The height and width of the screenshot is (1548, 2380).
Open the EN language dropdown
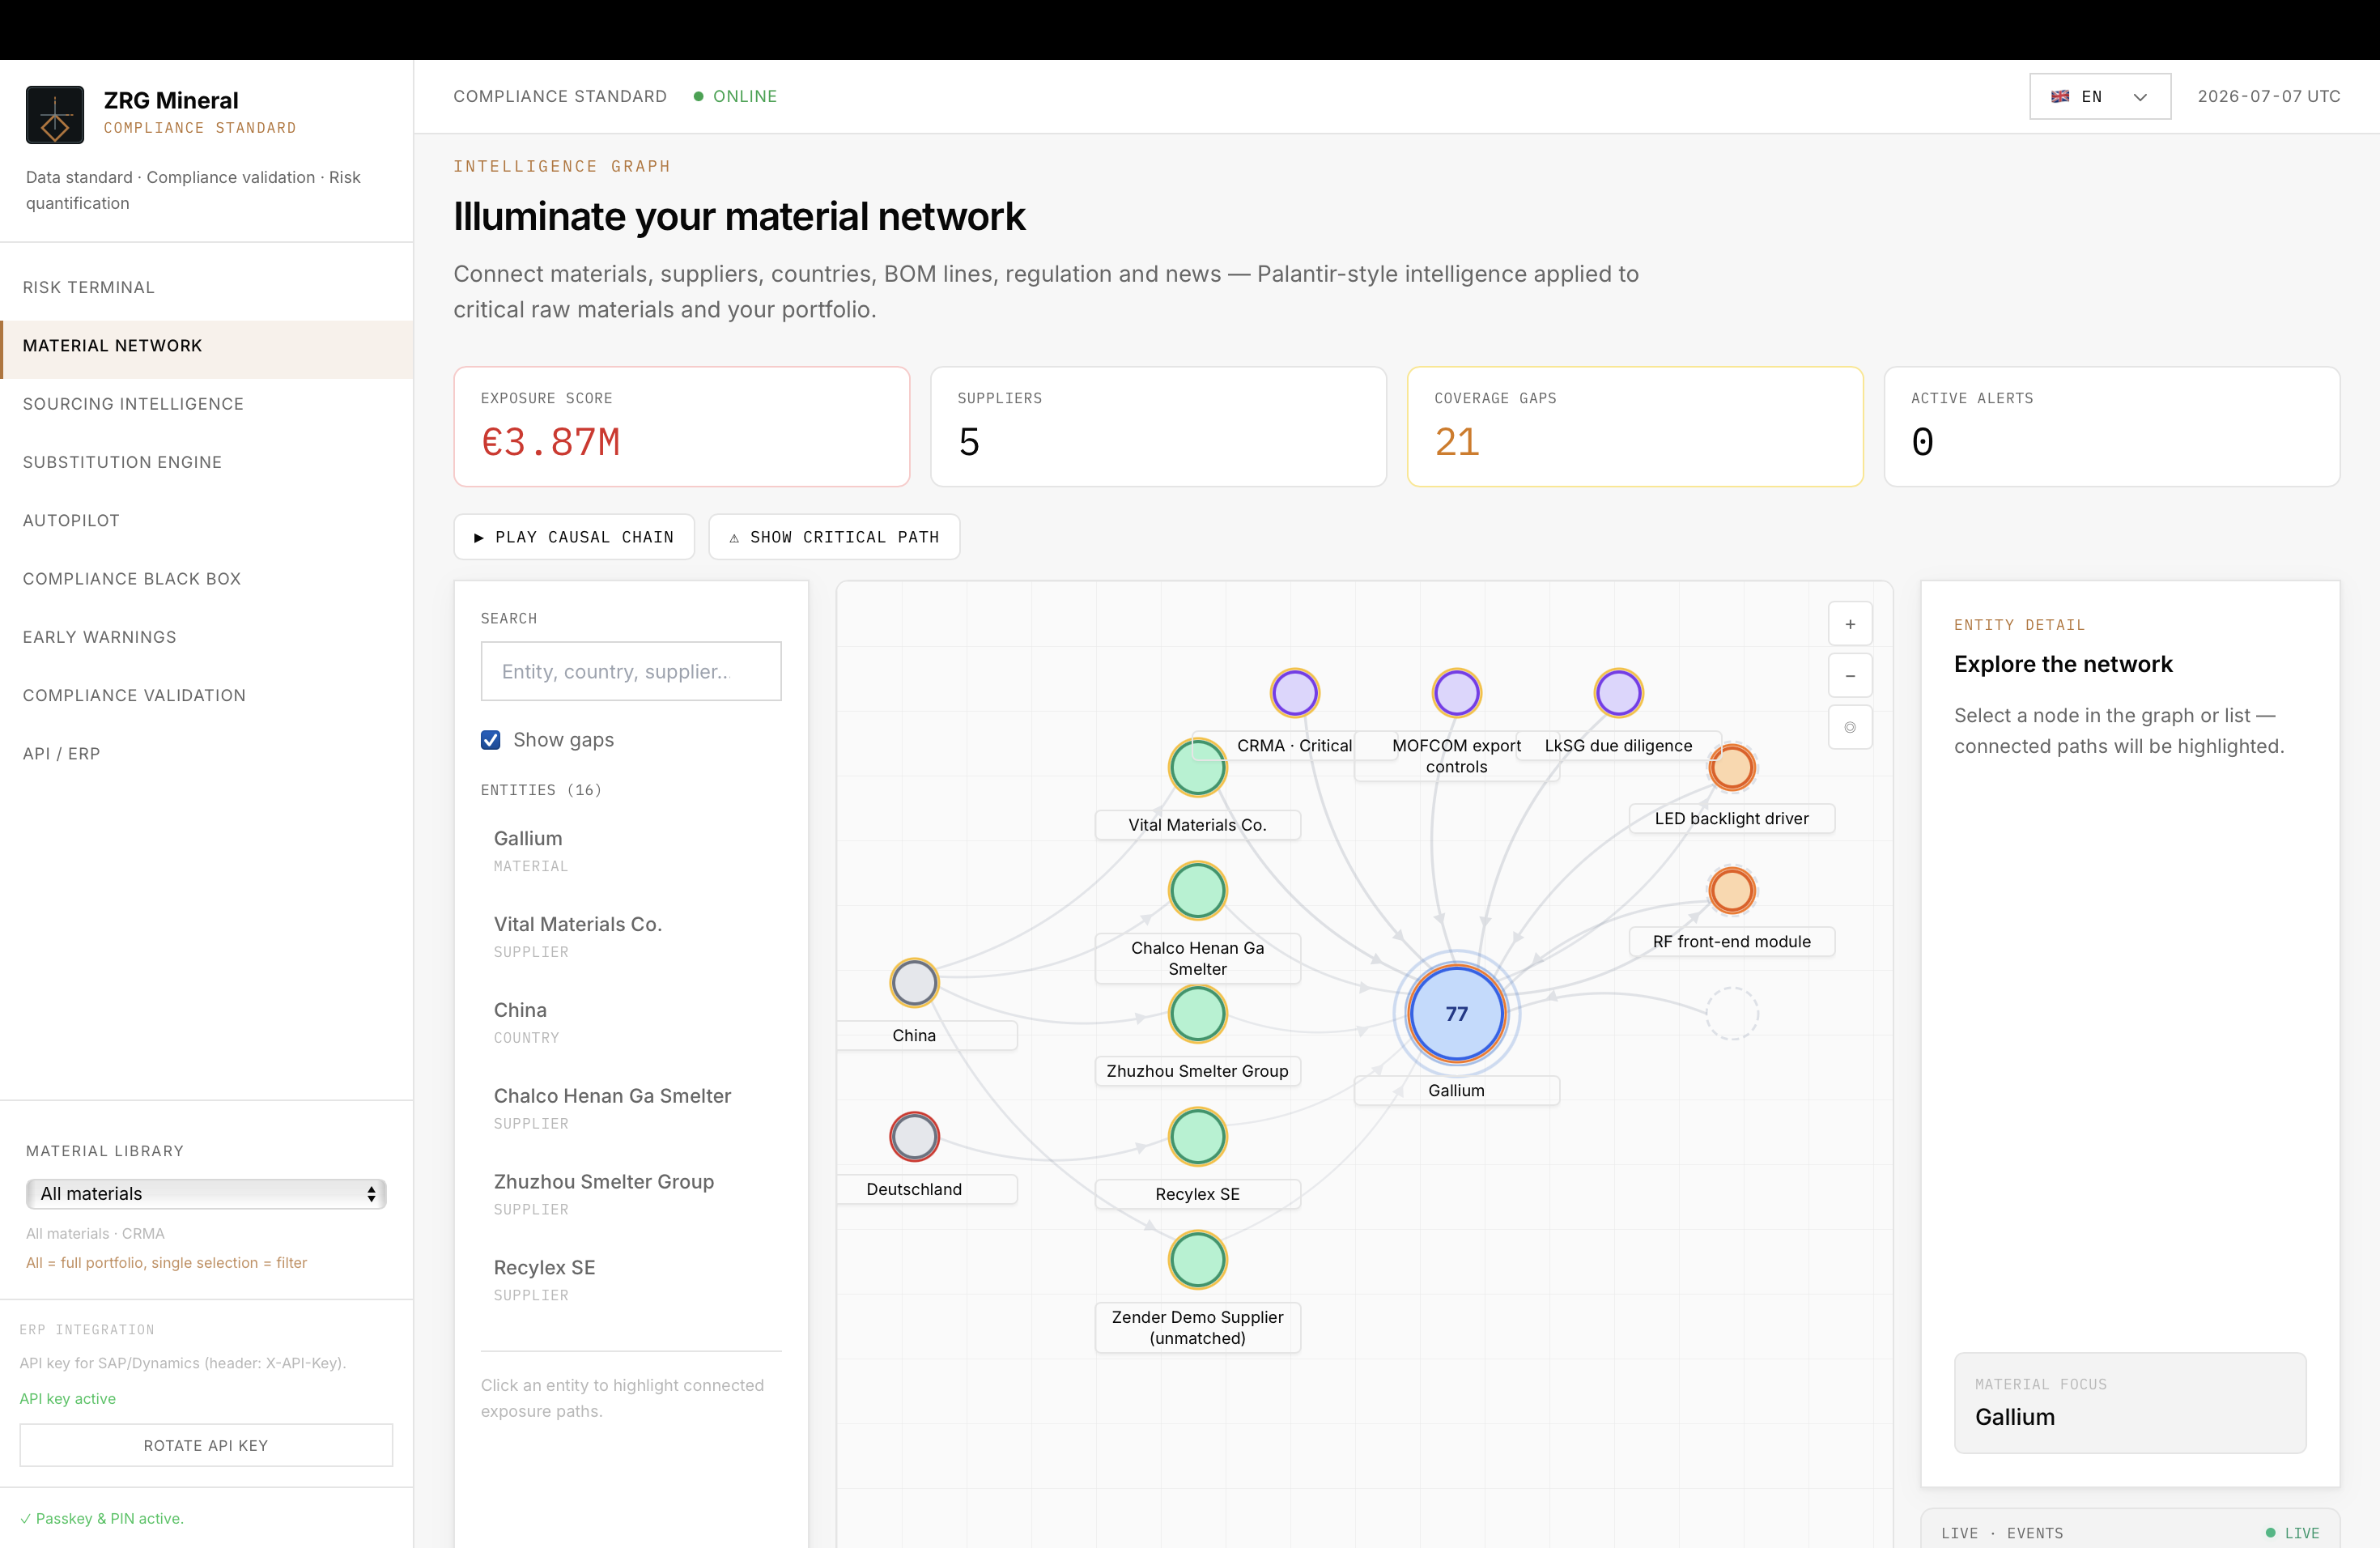pos(2099,96)
